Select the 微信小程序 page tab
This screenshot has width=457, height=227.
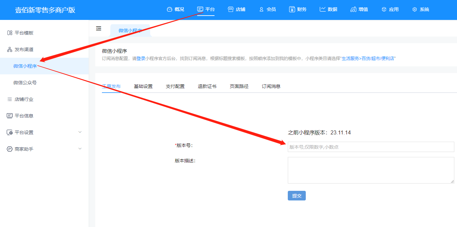[130, 31]
